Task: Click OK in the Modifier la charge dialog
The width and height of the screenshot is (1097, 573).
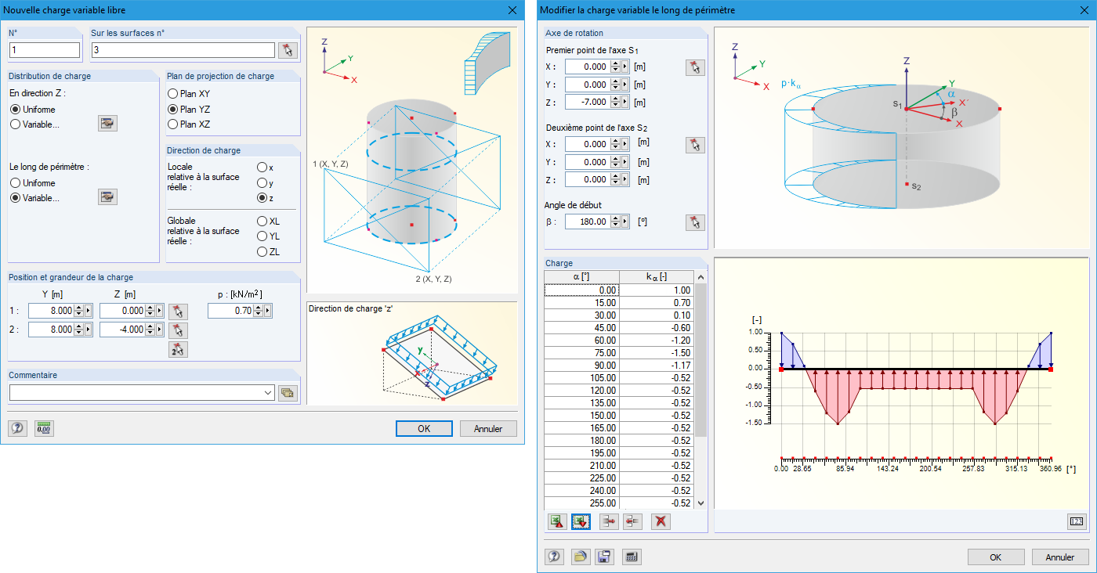Action: (x=996, y=557)
